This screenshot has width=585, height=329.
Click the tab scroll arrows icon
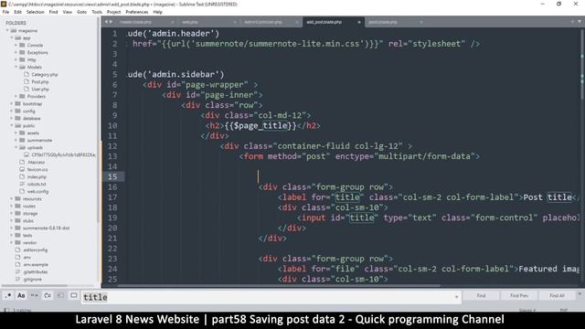tap(109, 22)
